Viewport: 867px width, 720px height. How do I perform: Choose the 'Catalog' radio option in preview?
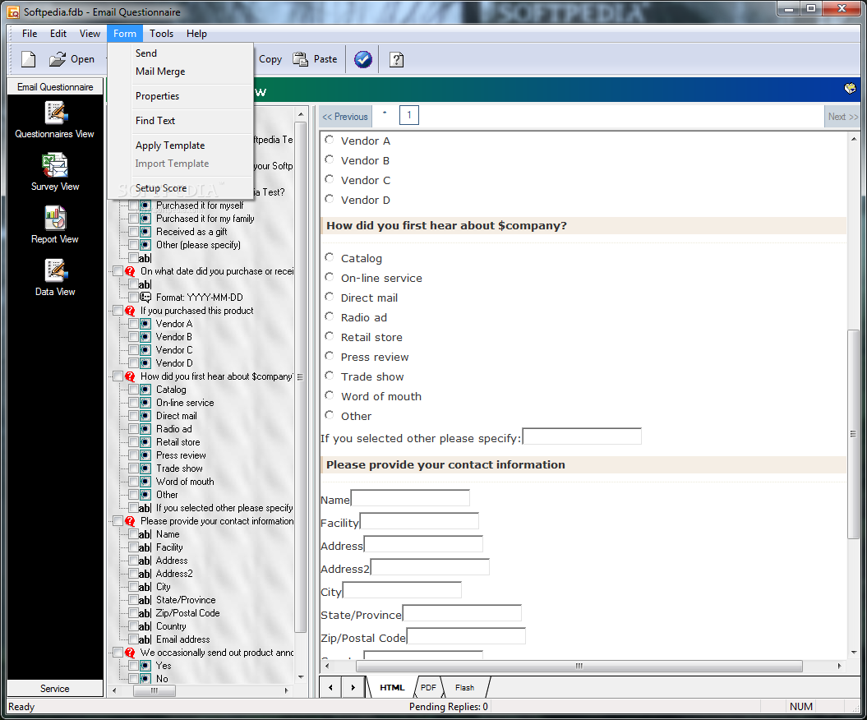click(330, 257)
